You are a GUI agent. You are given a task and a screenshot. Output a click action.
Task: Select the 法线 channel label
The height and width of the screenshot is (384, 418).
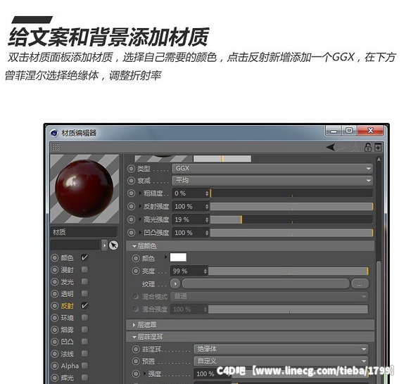click(x=67, y=354)
